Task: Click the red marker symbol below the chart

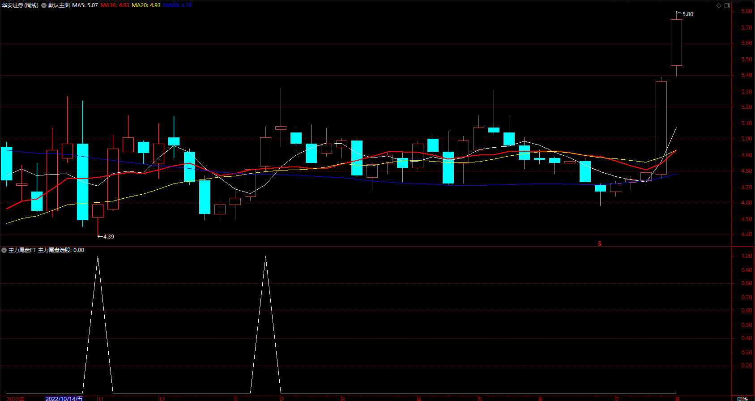Action: point(600,244)
